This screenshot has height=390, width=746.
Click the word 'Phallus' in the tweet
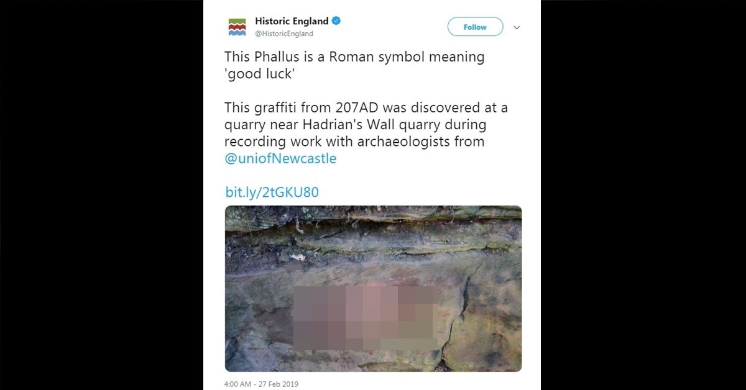coord(277,57)
